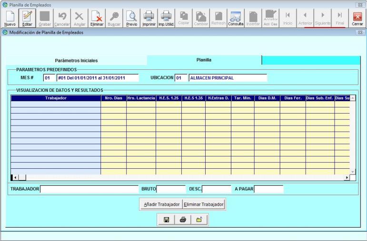Click the H.Extras D. column header
The width and height of the screenshot is (367, 241).
[218, 98]
